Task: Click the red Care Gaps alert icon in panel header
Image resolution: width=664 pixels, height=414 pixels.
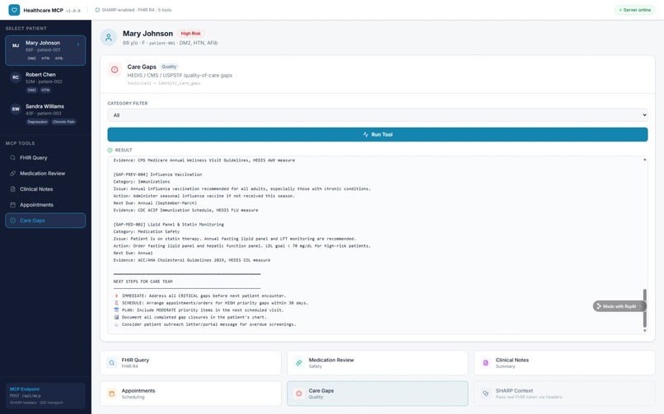Action: [115, 70]
